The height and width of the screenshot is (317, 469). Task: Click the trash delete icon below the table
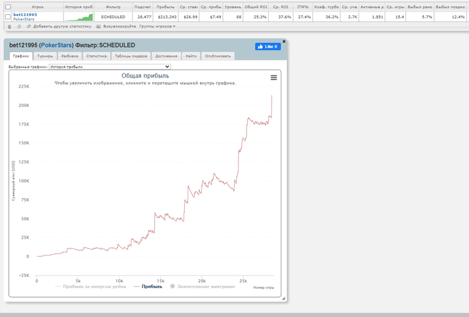coord(9,27)
